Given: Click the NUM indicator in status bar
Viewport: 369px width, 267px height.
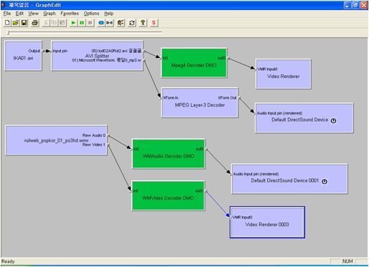Looking at the screenshot, I should coord(347,261).
